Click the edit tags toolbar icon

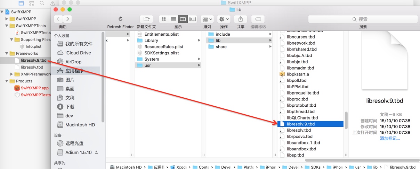pos(258,19)
